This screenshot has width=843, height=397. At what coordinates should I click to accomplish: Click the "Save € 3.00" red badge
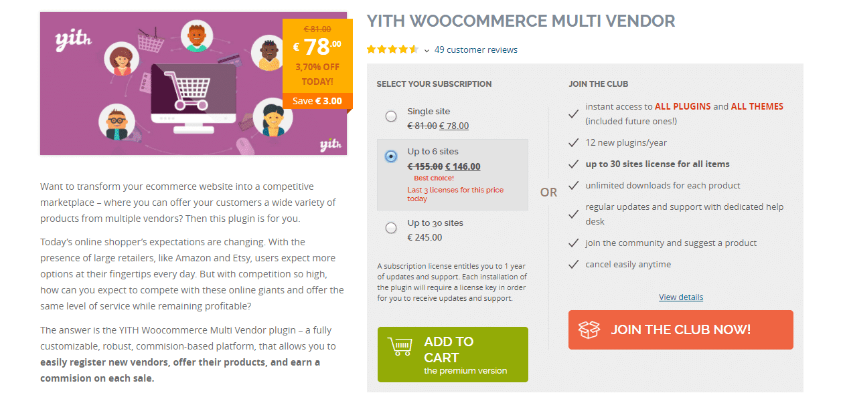pos(317,101)
